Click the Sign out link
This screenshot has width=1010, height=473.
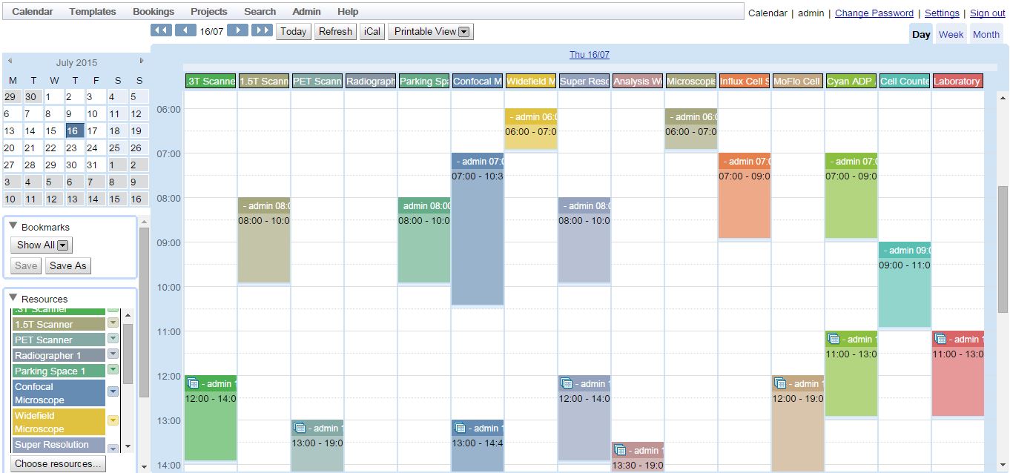coord(988,13)
